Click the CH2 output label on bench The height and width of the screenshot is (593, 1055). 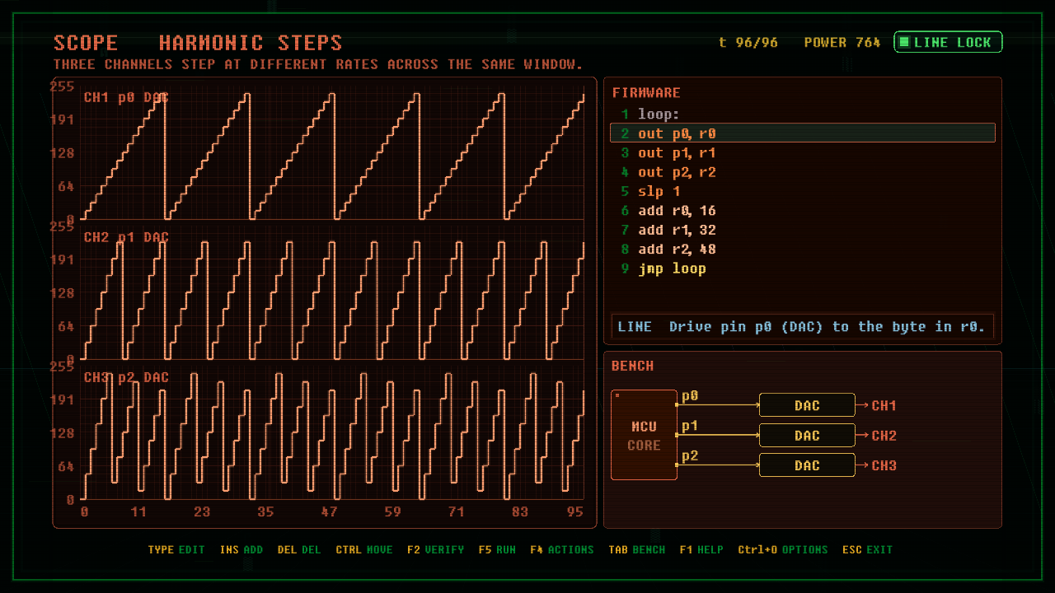click(884, 436)
